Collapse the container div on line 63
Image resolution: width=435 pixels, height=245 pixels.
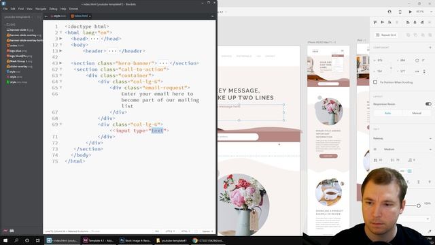click(60, 76)
